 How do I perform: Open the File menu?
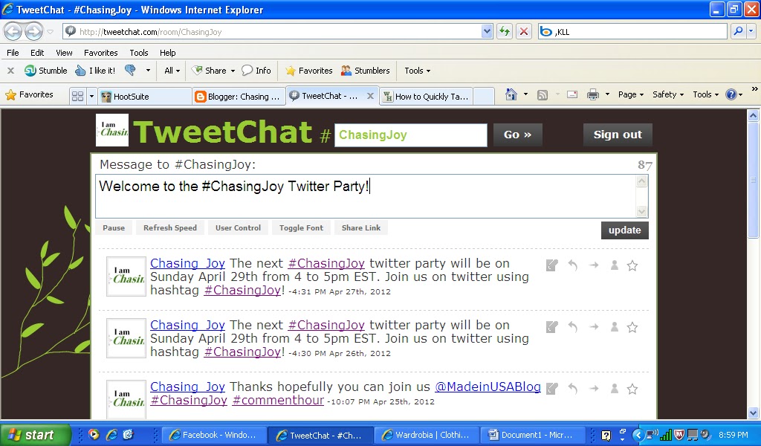[x=13, y=53]
